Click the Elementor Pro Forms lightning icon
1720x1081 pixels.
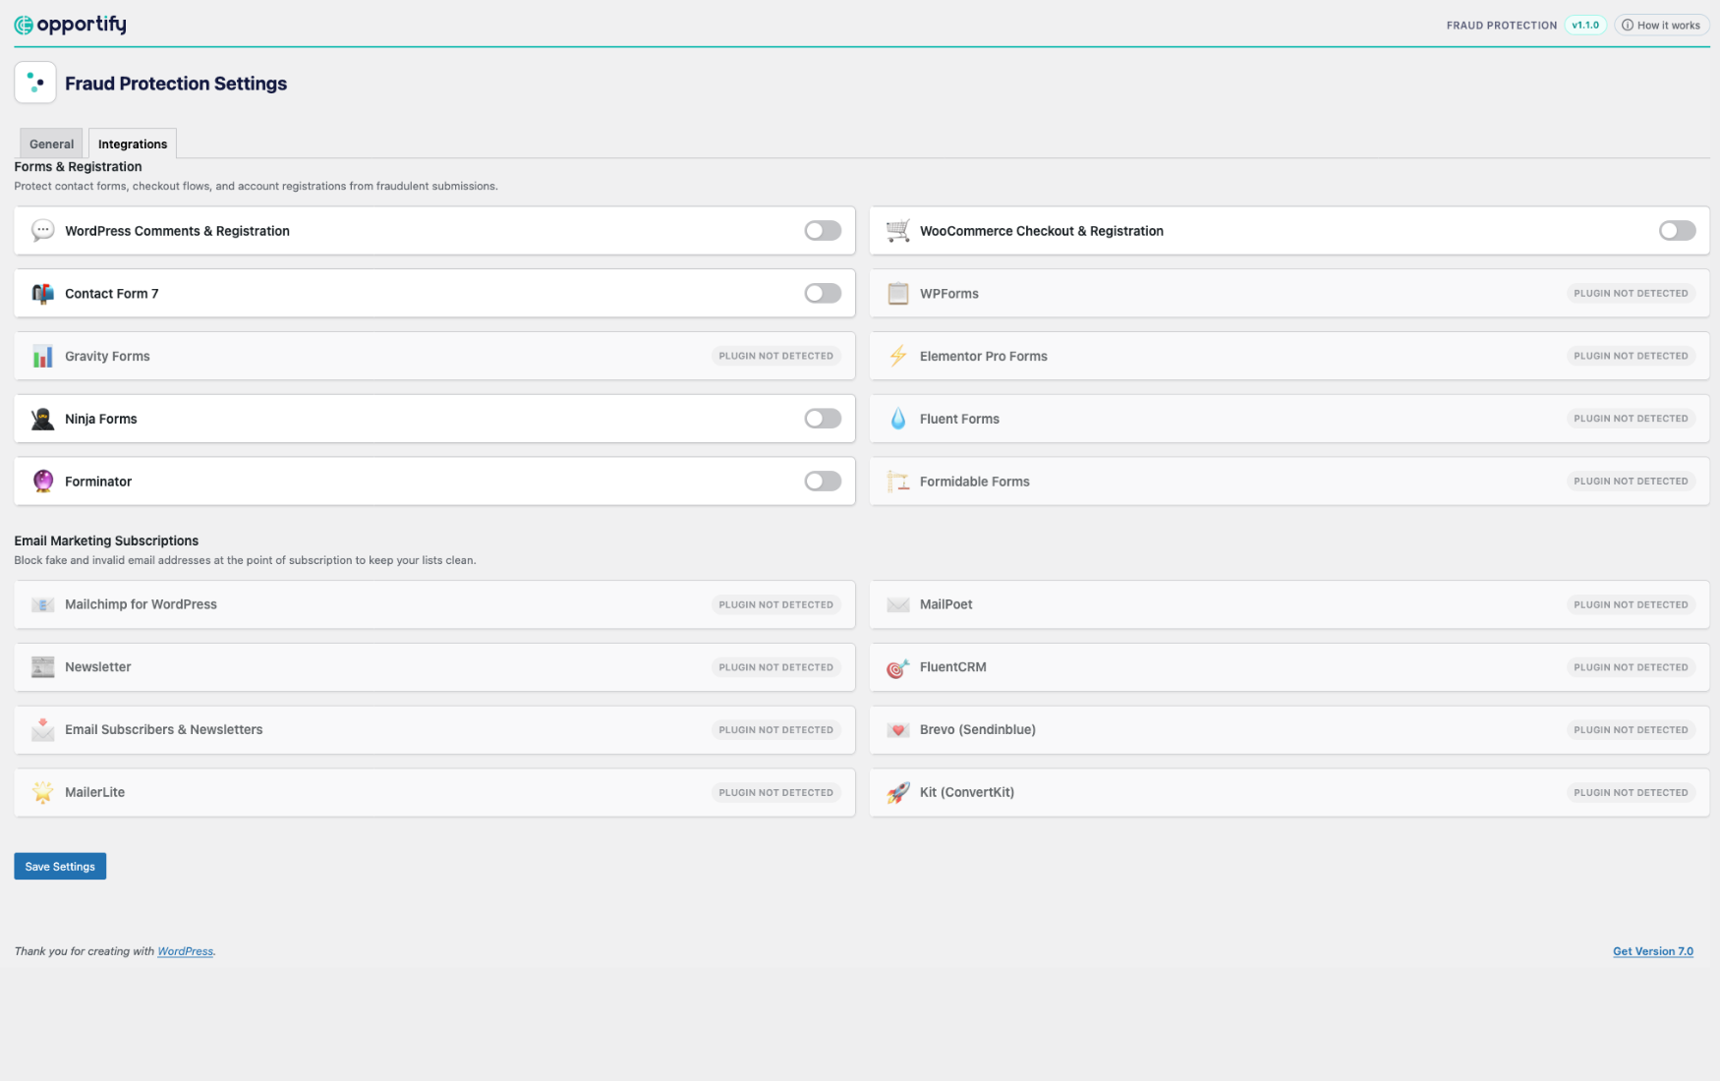(x=897, y=356)
